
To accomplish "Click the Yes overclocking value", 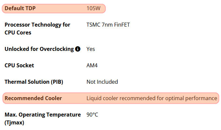I will tap(90, 49).
